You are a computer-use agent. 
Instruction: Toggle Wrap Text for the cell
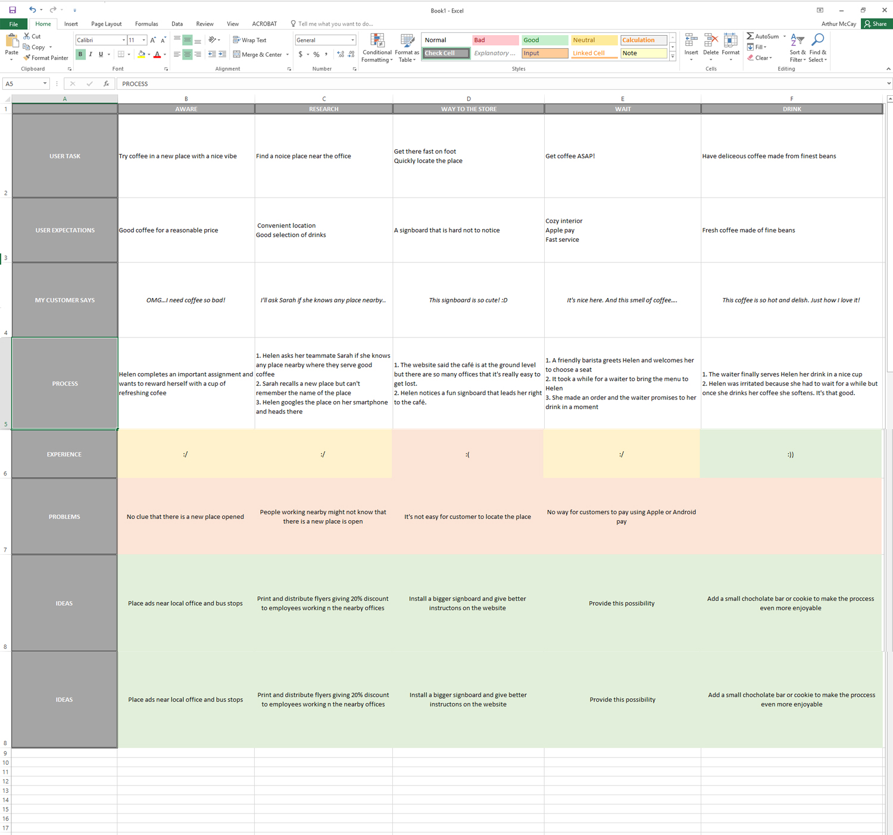tap(250, 40)
